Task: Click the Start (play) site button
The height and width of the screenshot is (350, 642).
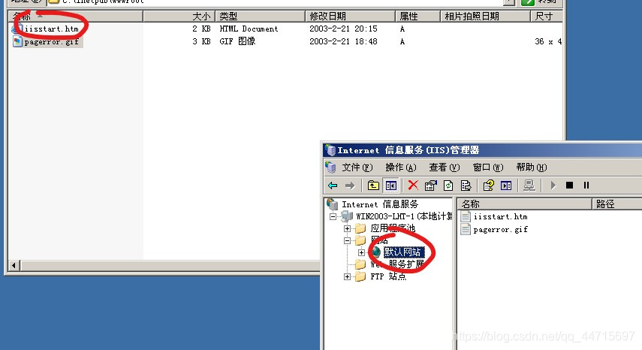Action: pos(553,186)
